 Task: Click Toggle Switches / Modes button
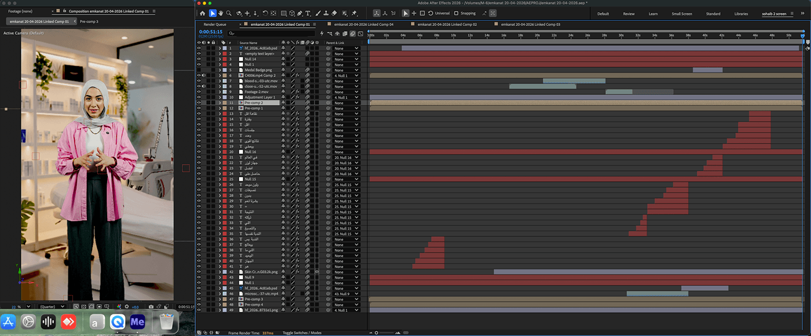pos(302,333)
